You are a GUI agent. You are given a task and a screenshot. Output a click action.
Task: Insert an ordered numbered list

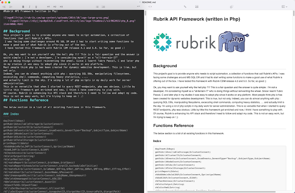point(103,7)
